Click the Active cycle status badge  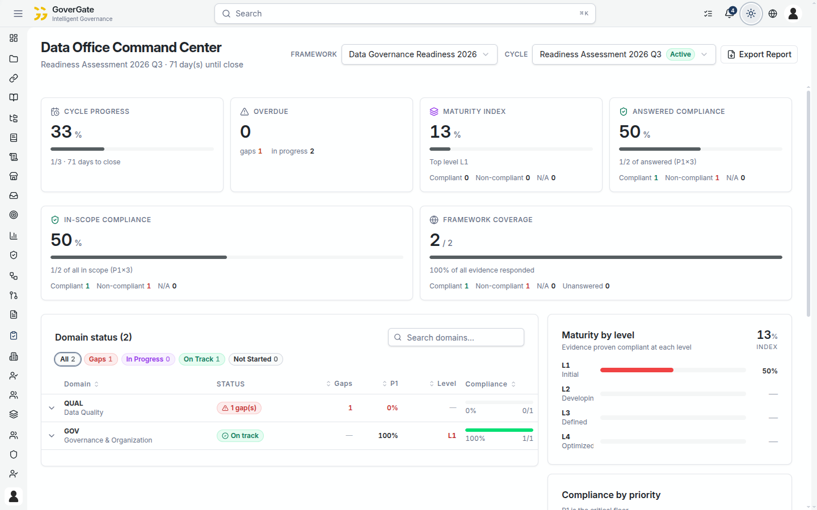(680, 54)
